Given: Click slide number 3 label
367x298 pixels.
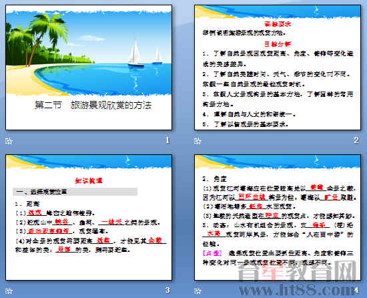Looking at the screenshot, I should coord(167,290).
